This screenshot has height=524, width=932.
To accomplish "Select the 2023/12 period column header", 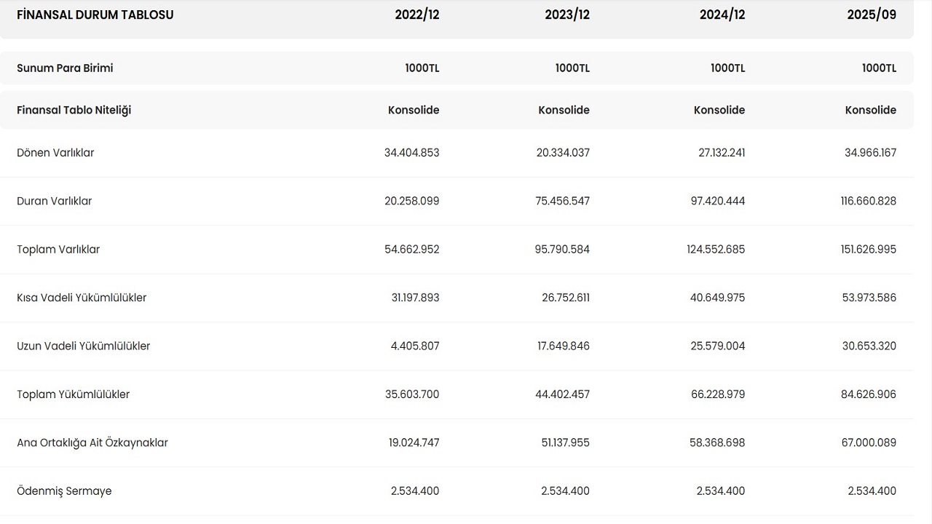I will pos(567,15).
